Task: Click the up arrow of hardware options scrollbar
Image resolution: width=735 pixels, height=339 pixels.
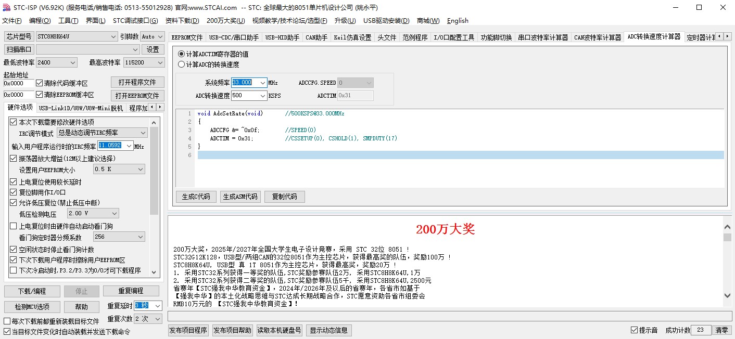Action: click(x=154, y=122)
